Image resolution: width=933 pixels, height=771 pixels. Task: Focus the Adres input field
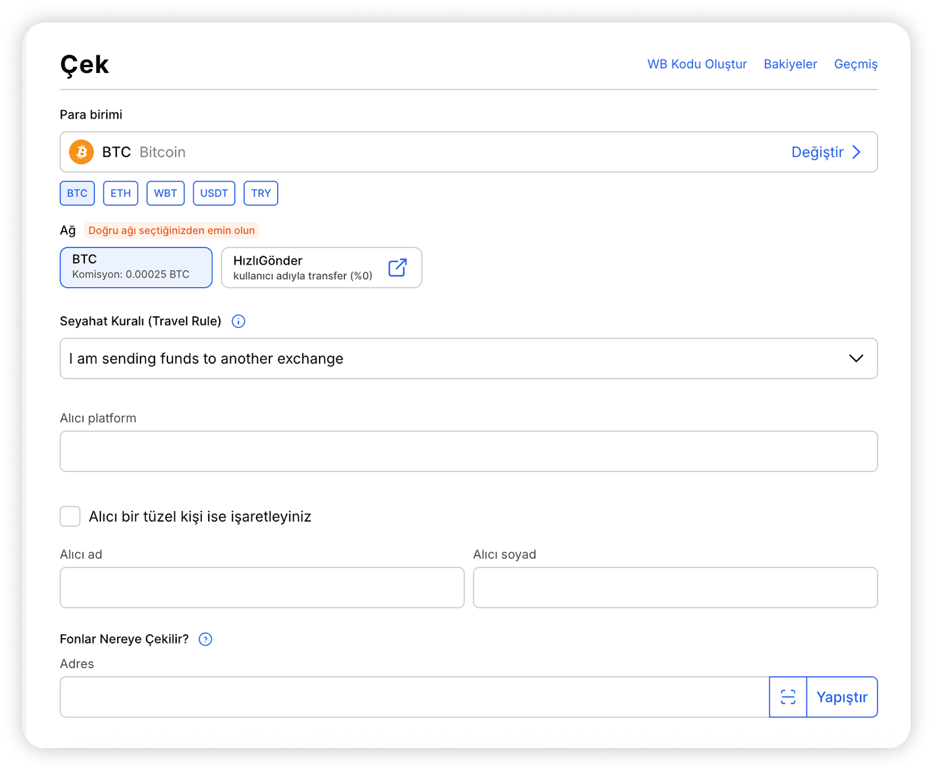[415, 697]
